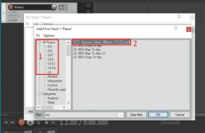Select VSTi plugin type
205x133 pixels.
(51, 60)
